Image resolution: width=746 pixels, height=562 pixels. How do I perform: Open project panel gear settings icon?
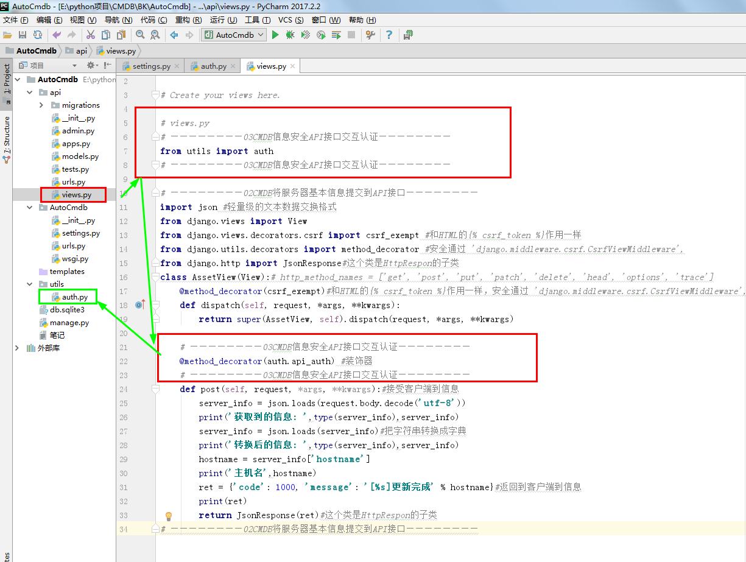click(91, 65)
